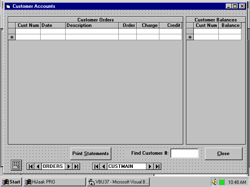Image resolution: width=250 pixels, height=187 pixels.
Task: Jump to last record in CUSTMAIN data control
Action: (157, 166)
